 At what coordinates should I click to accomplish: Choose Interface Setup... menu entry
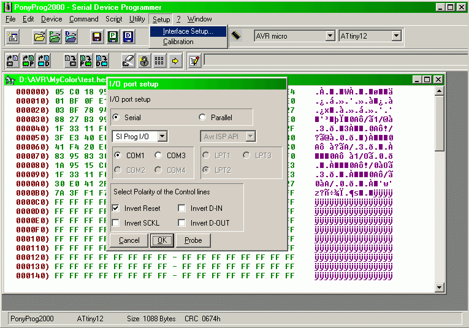pos(188,31)
